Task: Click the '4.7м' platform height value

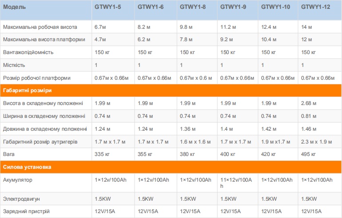Action: pyautogui.click(x=100, y=39)
